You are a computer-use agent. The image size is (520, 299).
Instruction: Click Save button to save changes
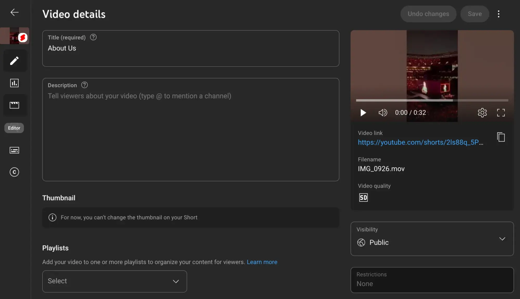coord(474,14)
